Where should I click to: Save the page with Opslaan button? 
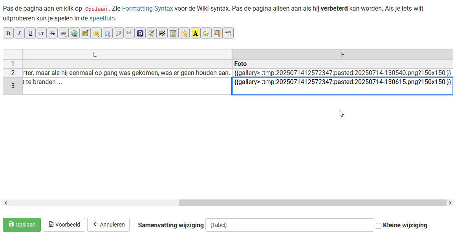click(22, 225)
